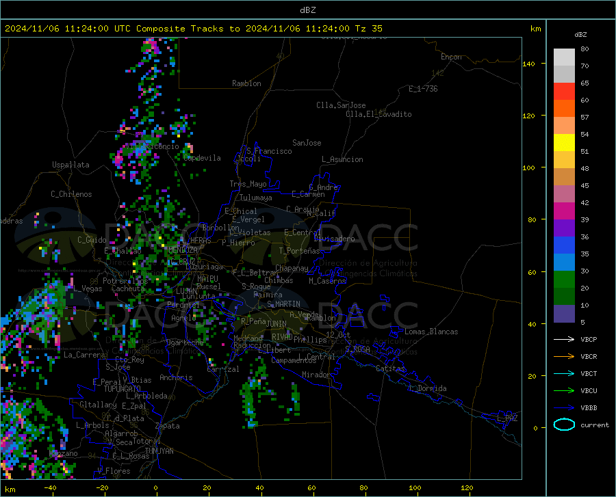Click the 'Lomas_Blancas' map label
This screenshot has width=616, height=497.
click(431, 332)
